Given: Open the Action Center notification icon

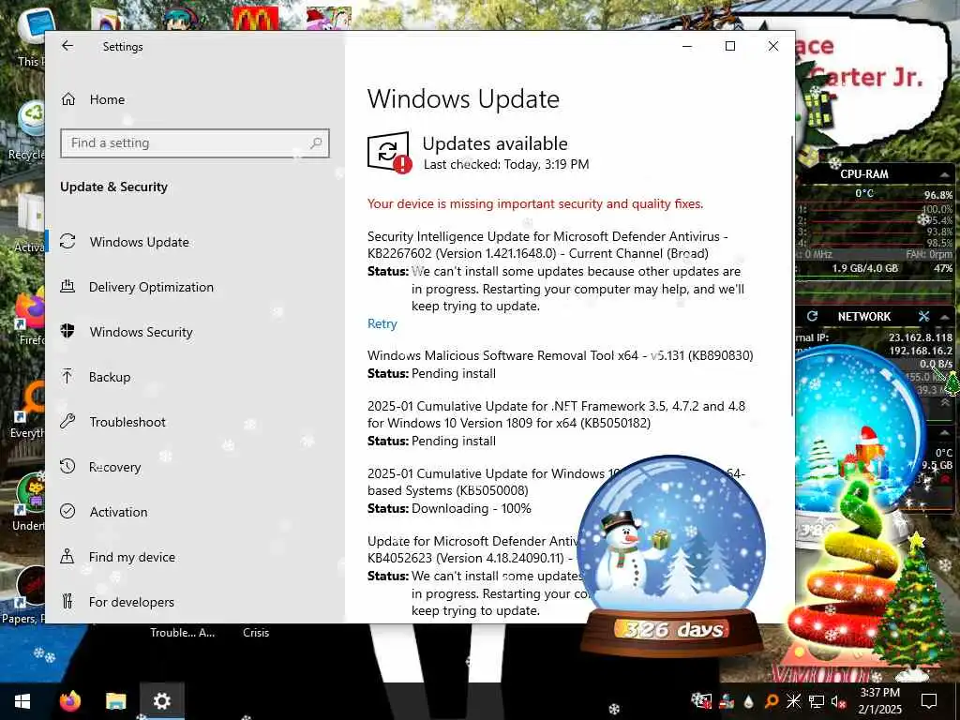Looking at the screenshot, I should click(929, 701).
